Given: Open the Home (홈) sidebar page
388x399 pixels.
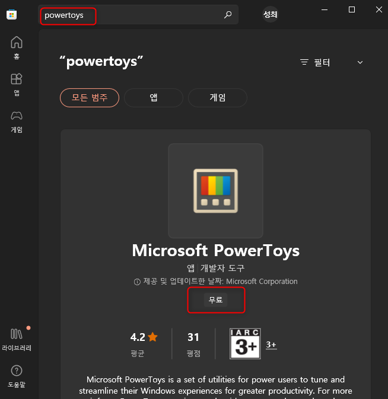Looking at the screenshot, I should [17, 47].
